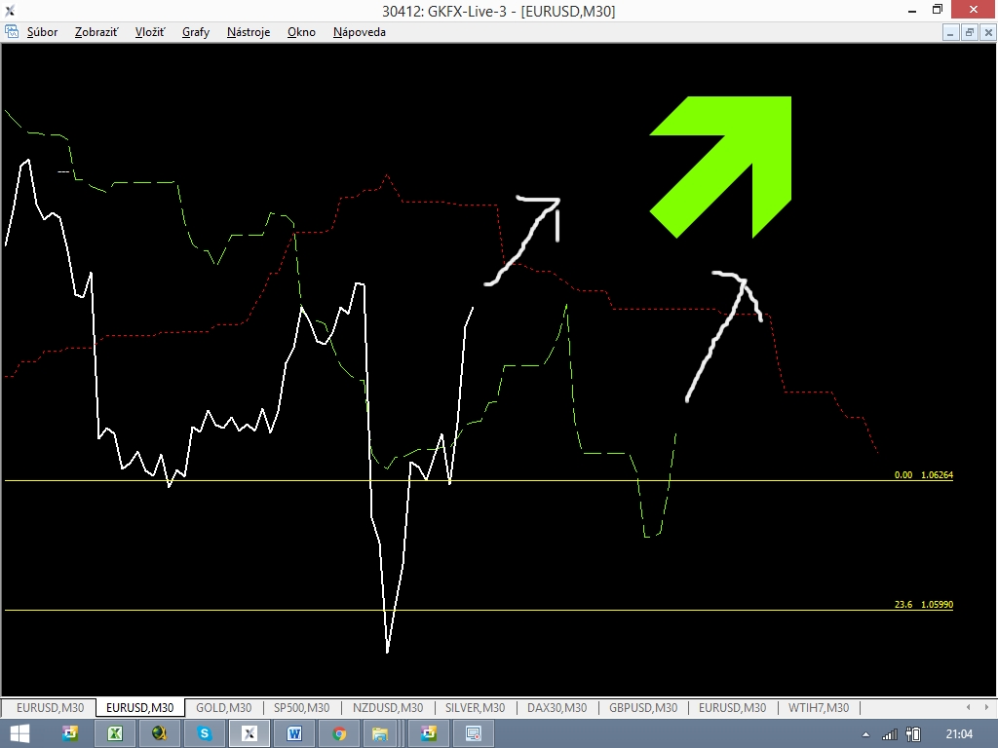Screen dimensions: 998x748
Task: Switch to the SILVER,M30 chart tab
Action: (475, 707)
